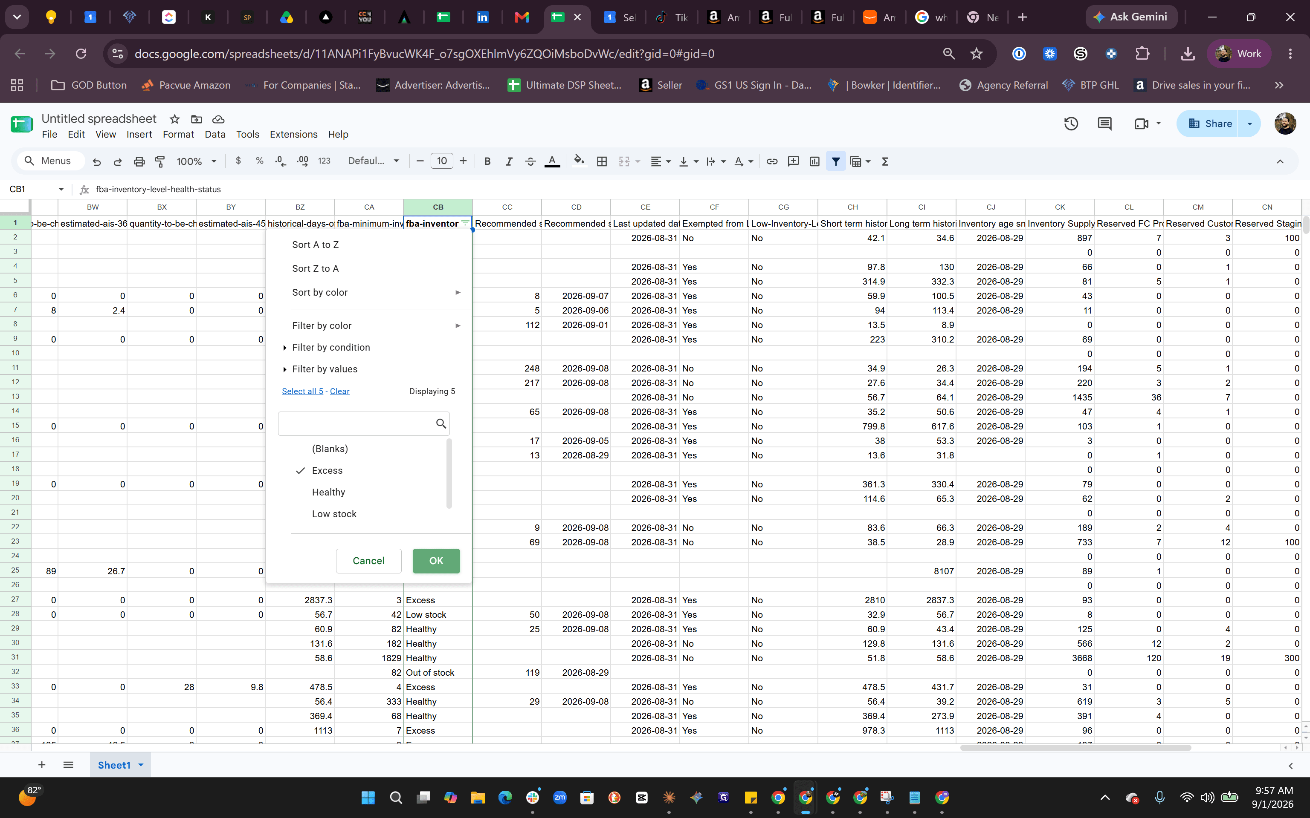Expand the Sort by color submenu

375,292
